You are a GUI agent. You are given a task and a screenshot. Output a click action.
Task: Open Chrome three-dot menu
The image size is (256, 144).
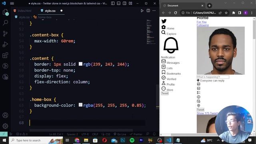coord(252,13)
